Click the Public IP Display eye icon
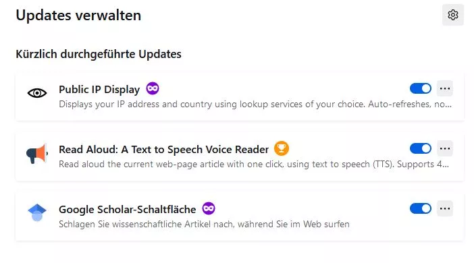 pyautogui.click(x=37, y=93)
